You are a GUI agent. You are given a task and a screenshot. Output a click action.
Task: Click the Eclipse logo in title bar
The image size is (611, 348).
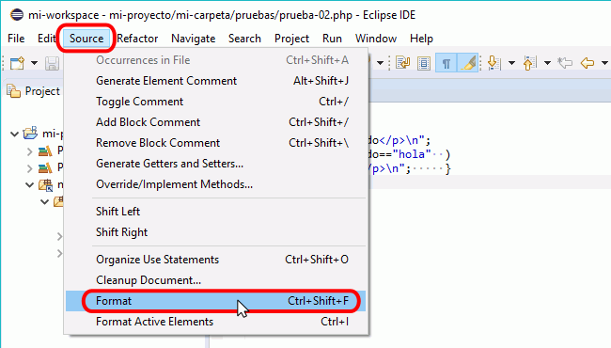[x=17, y=15]
